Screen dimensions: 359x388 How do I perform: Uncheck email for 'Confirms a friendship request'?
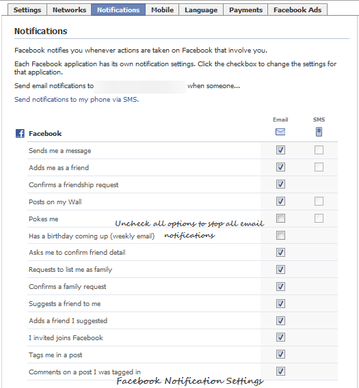[280, 184]
